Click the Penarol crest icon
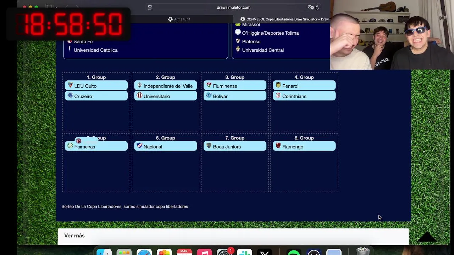454x255 pixels. (278, 86)
